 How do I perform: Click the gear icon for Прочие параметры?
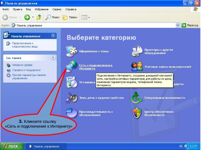[8, 75]
